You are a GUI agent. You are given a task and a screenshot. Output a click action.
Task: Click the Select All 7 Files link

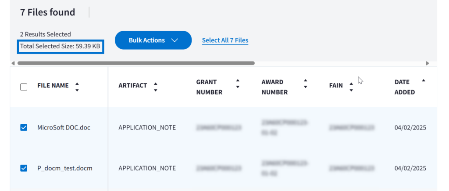[225, 40]
